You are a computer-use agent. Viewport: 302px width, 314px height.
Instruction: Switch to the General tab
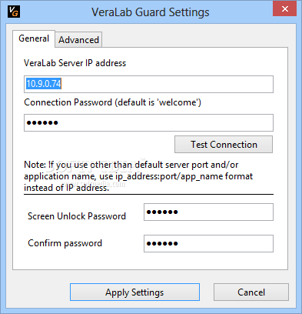[34, 38]
